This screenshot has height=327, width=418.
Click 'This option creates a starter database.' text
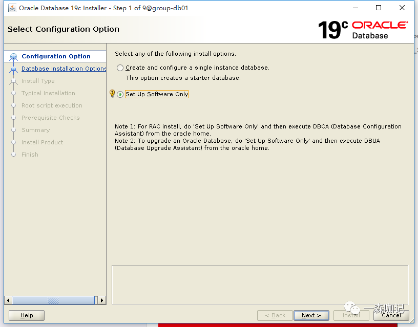(x=183, y=78)
